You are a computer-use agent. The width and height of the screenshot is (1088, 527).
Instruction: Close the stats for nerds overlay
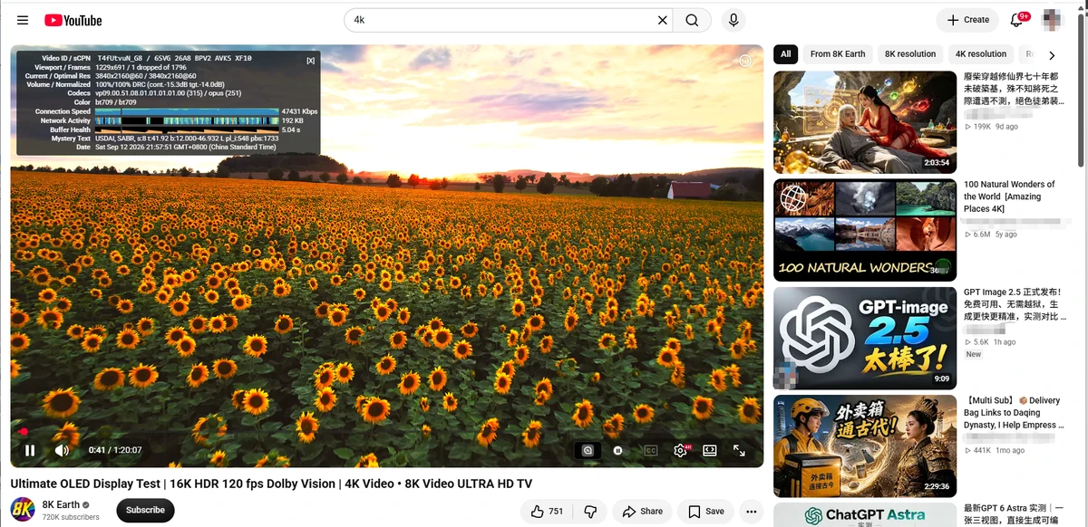tap(311, 61)
